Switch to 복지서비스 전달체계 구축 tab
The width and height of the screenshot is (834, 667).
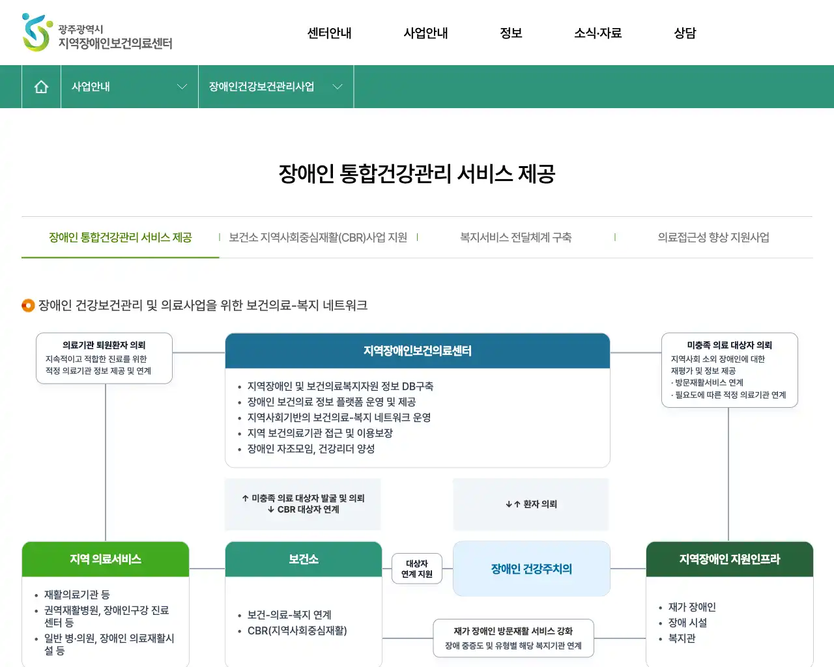[x=516, y=238]
